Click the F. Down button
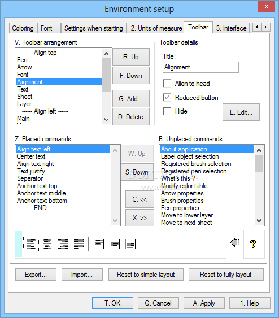Image resolution: width=279 pixels, height=318 pixels. (131, 76)
